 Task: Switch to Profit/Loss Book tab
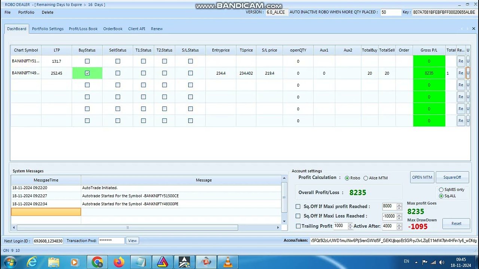coord(83,29)
